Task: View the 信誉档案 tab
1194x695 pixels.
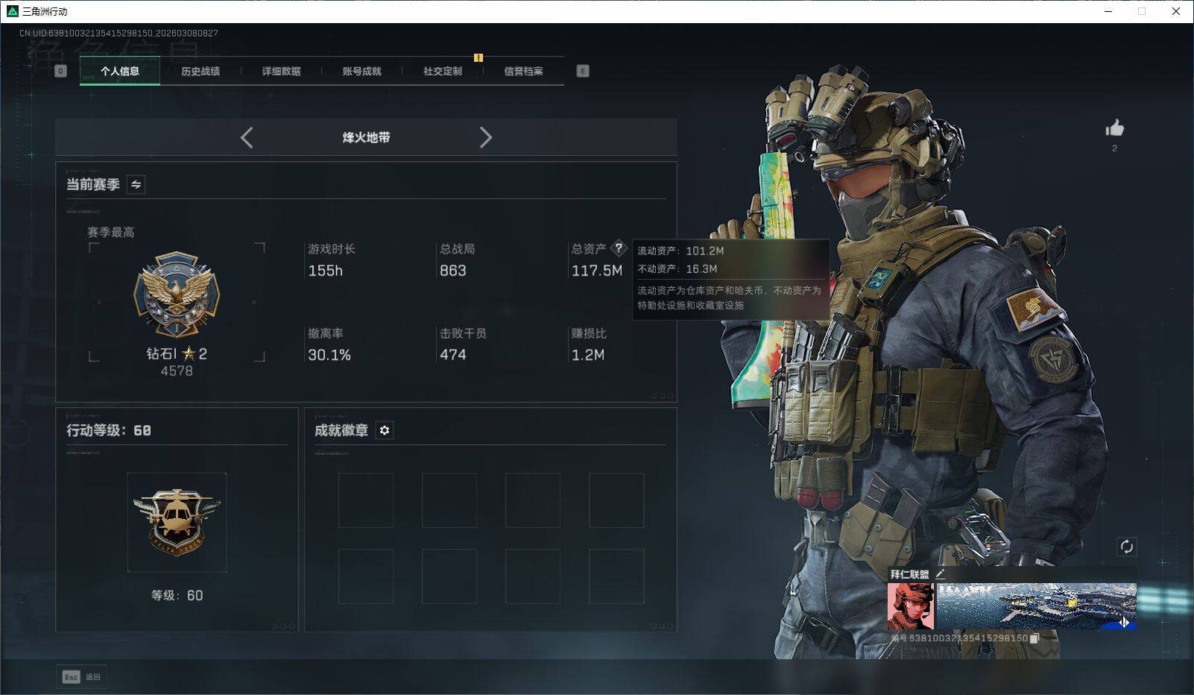Action: 523,72
